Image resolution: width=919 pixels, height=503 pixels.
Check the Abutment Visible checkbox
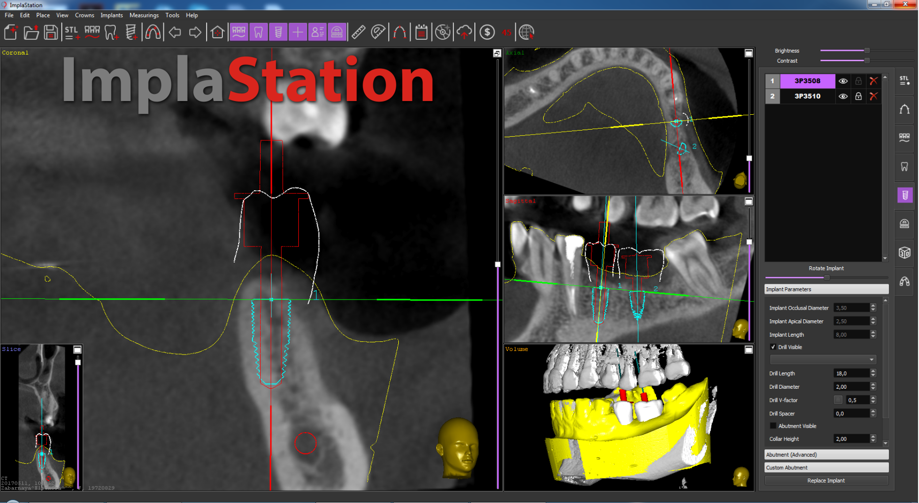tap(773, 426)
